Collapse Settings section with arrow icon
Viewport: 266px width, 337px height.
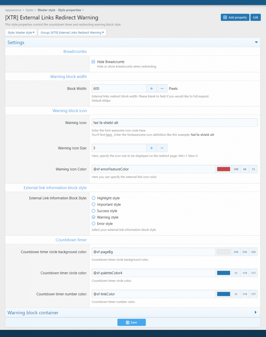[256, 42]
